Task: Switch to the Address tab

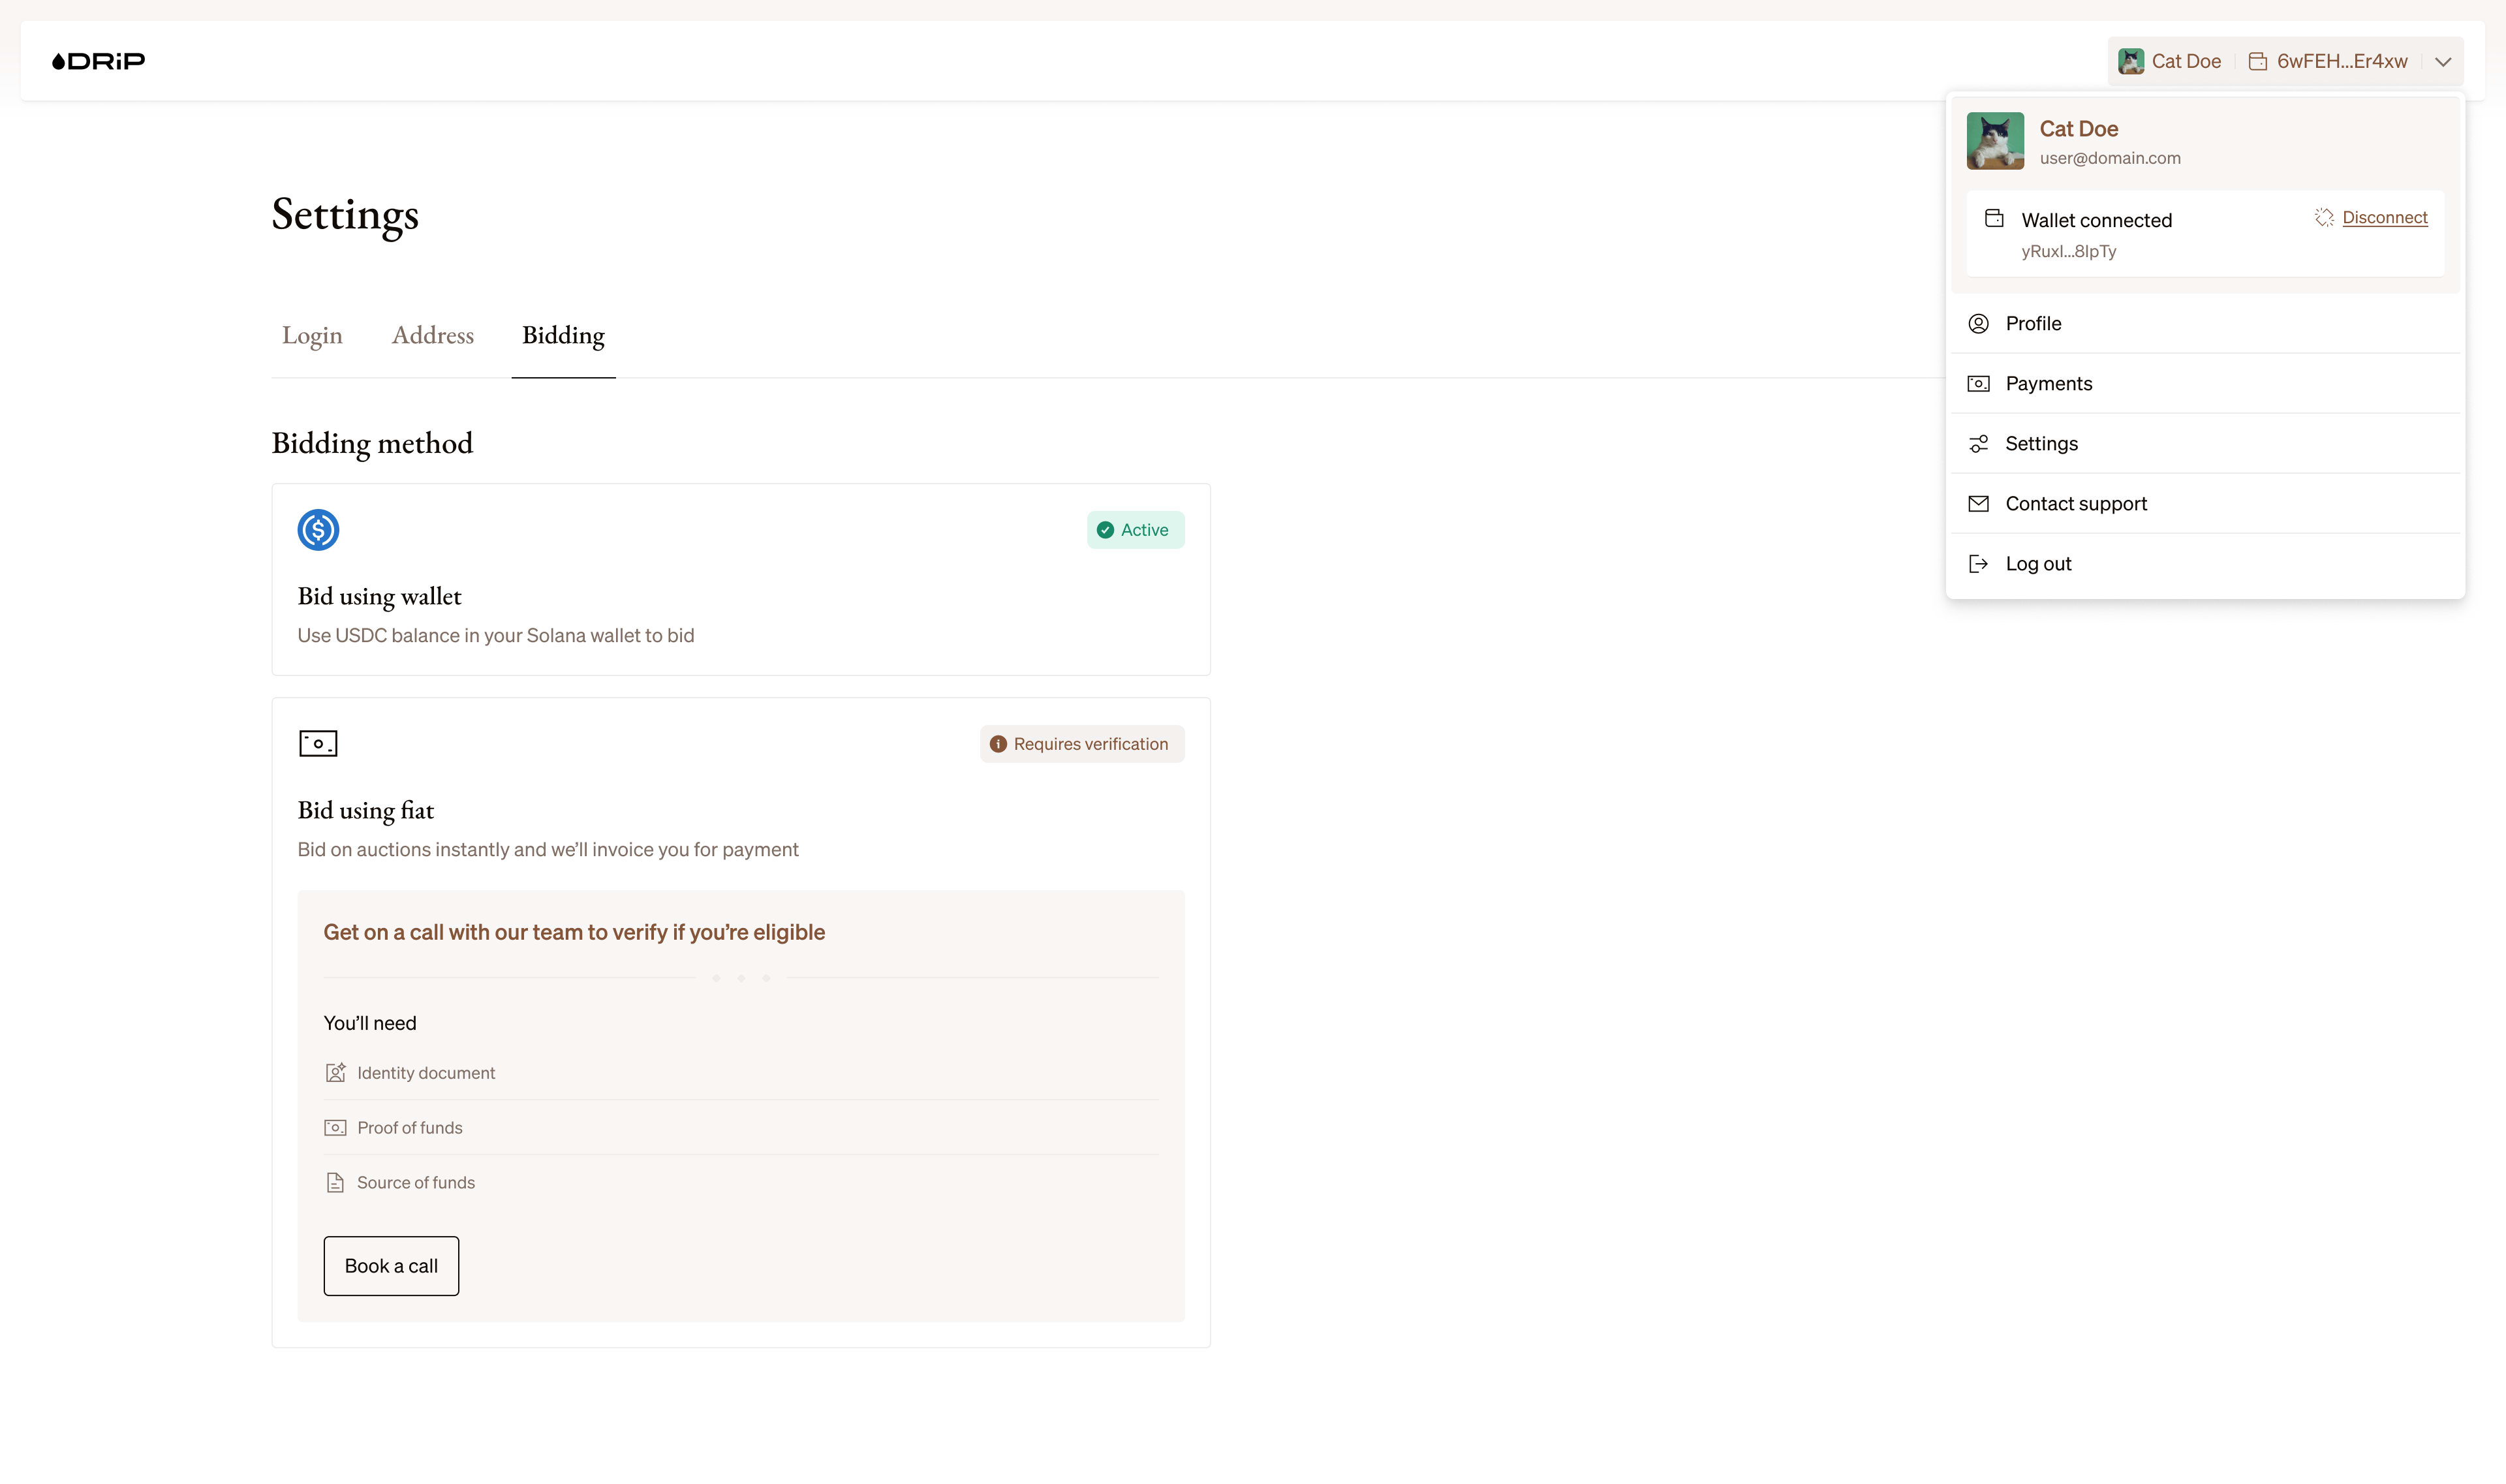Action: point(432,335)
